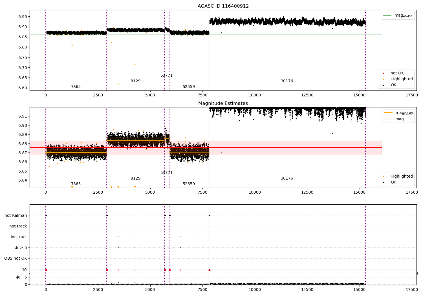Click obsid label 52559 in the AGASC ID plot
The height and width of the screenshot is (296, 423).
189,87
